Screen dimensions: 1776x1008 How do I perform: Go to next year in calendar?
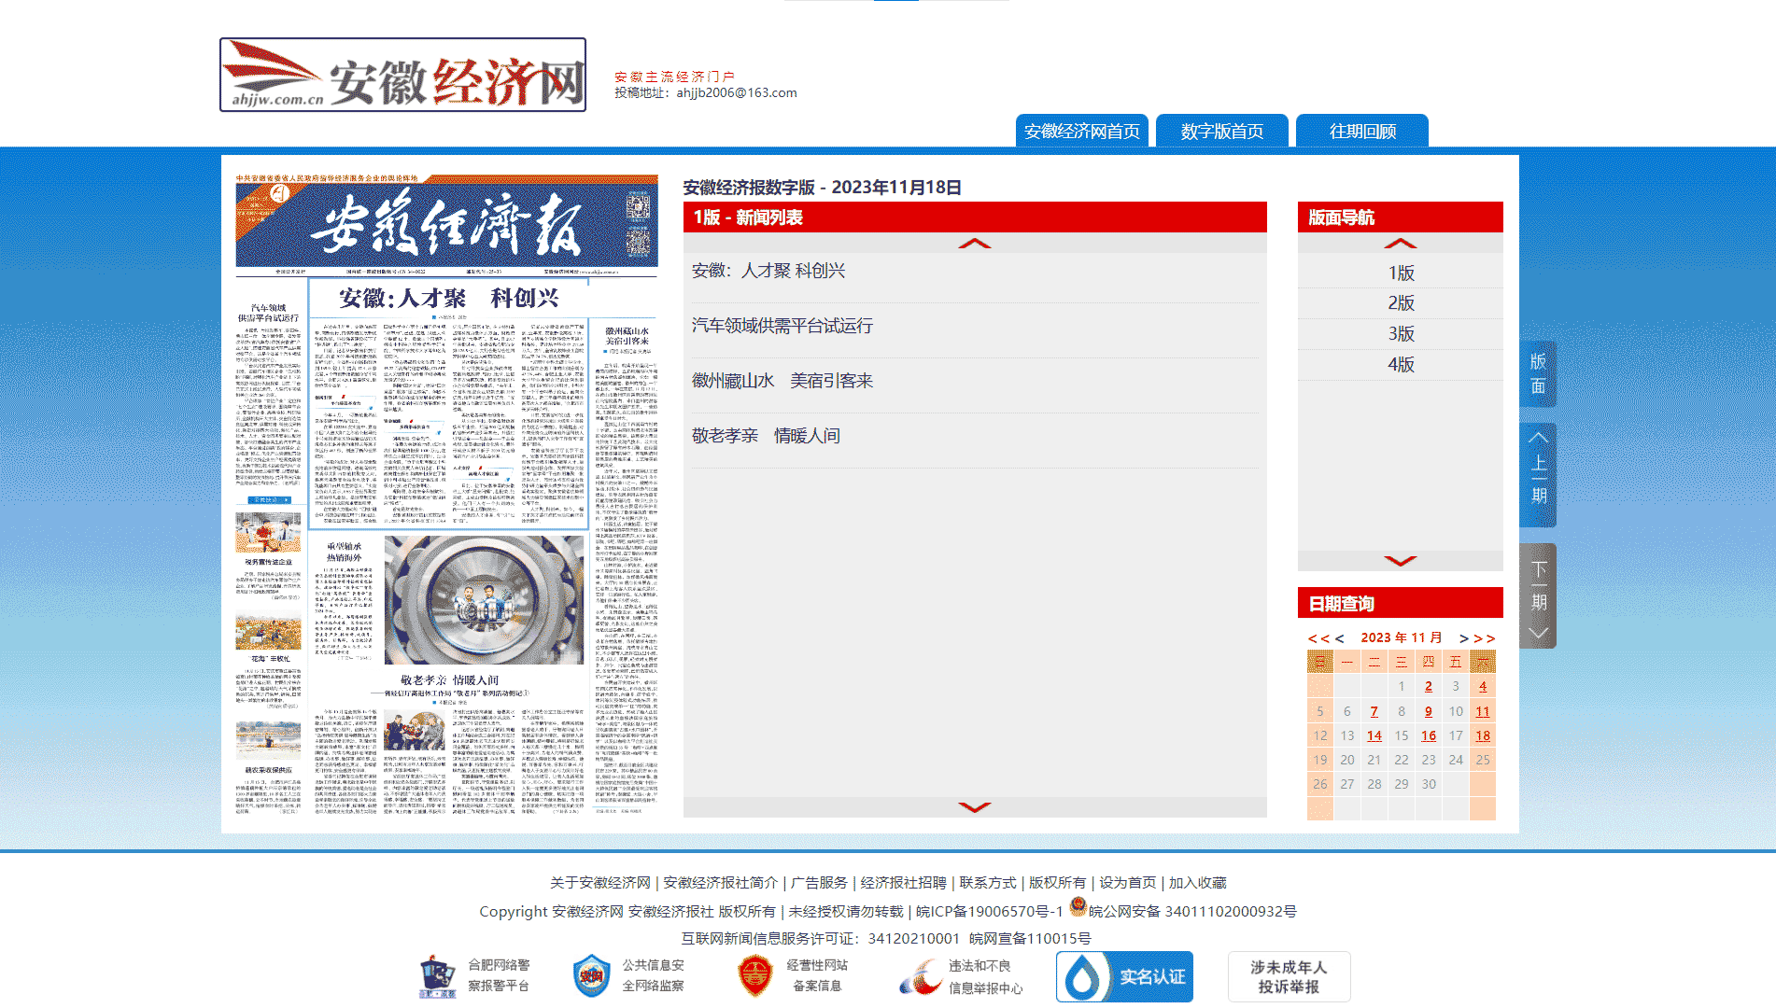(x=1485, y=638)
